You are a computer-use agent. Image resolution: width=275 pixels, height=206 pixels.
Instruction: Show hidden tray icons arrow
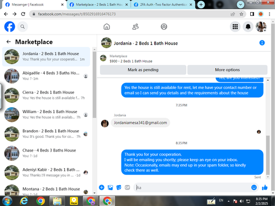229,201
